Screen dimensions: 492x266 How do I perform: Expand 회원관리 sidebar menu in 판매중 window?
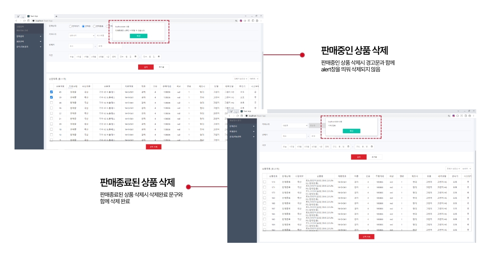(x=29, y=41)
